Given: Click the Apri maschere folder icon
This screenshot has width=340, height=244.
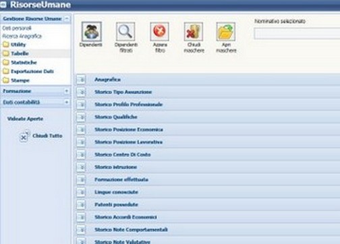Looking at the screenshot, I should click(x=226, y=32).
